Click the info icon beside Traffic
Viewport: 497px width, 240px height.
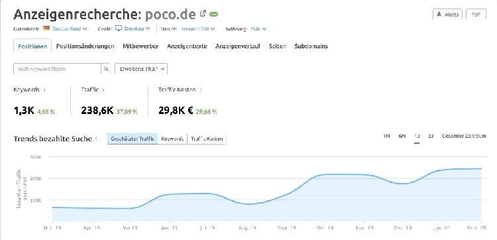point(103,90)
